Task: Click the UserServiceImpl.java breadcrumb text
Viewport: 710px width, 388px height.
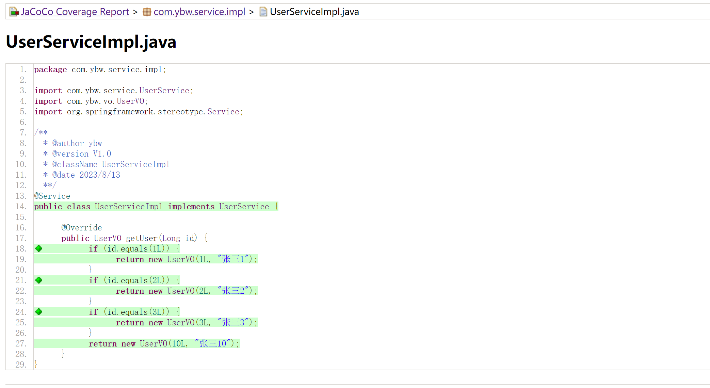Action: [314, 12]
